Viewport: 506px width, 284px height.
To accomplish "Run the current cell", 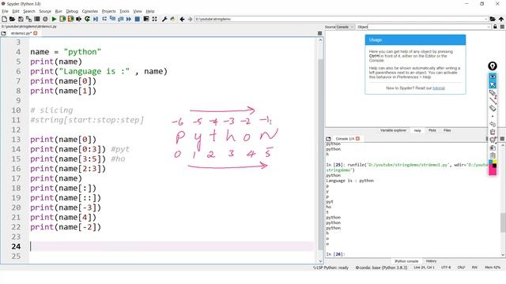I will click(x=62, y=19).
